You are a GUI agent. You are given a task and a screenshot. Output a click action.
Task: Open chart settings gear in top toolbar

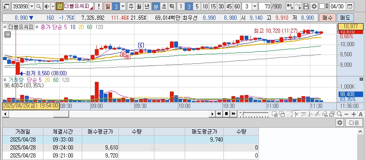click(x=314, y=6)
